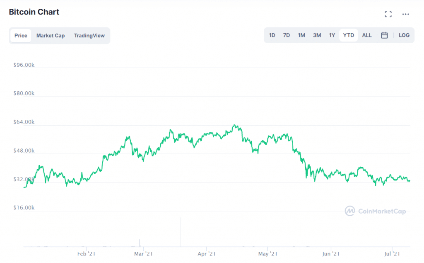Screen dimensions: 424x263
Task: Open the TradingView chart tab
Action: [x=89, y=36]
